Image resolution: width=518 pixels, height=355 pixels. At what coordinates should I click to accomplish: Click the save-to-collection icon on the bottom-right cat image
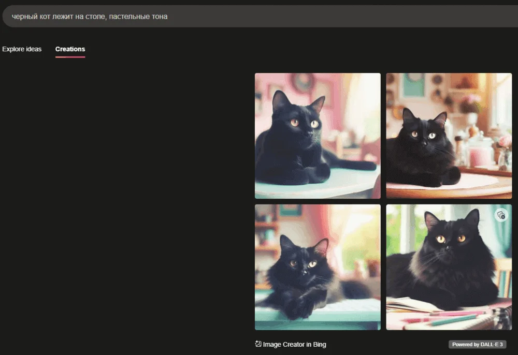[501, 215]
